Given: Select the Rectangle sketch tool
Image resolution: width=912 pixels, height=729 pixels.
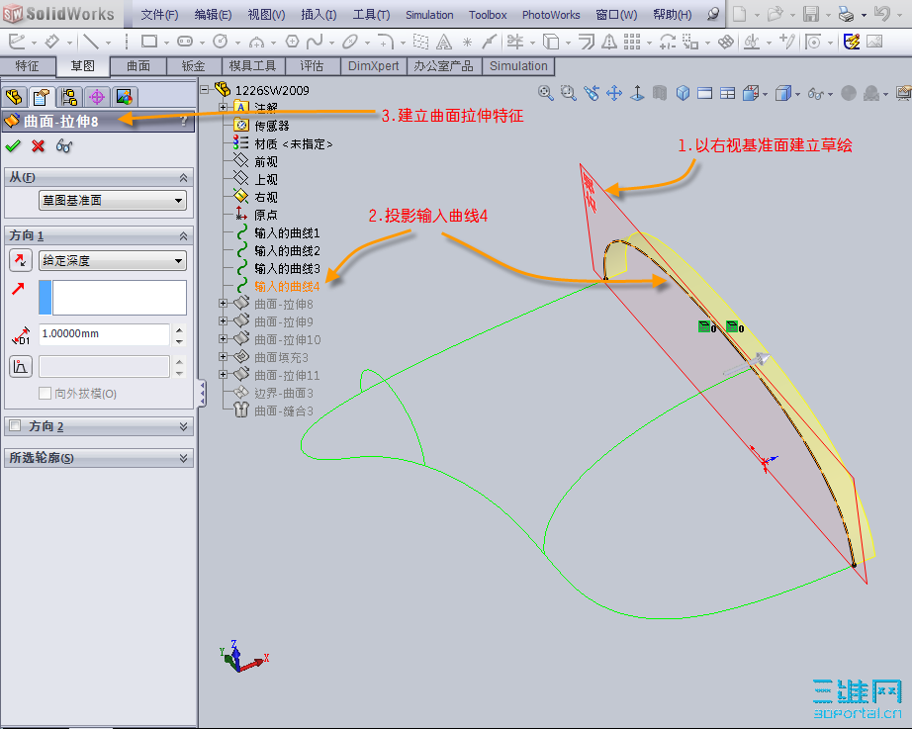Looking at the screenshot, I should (149, 42).
